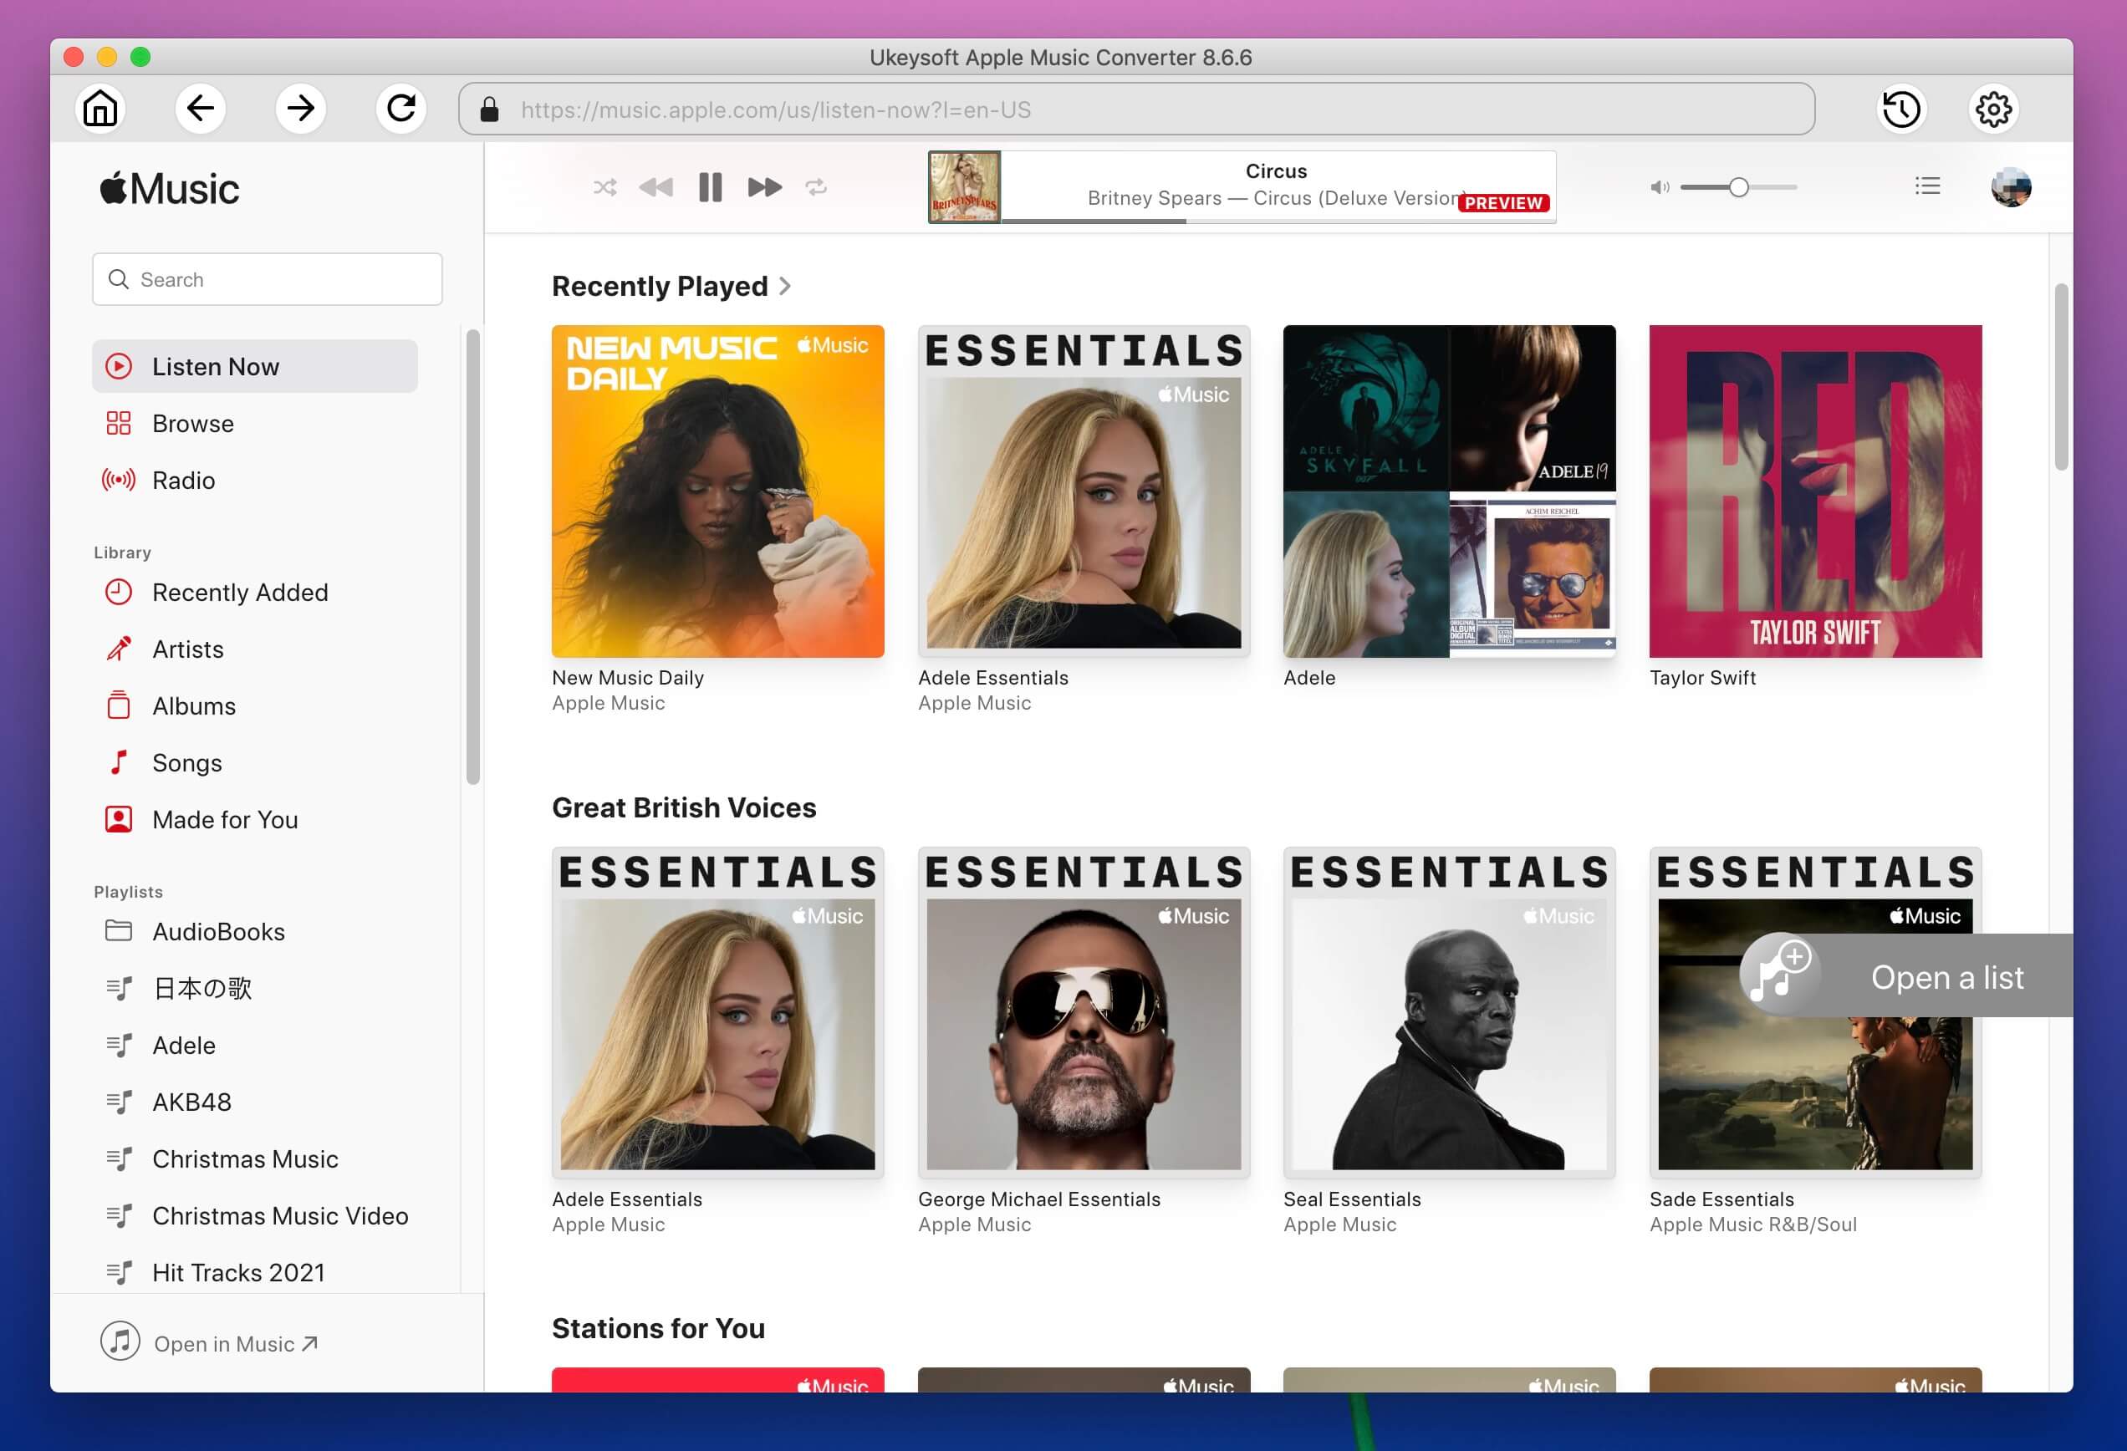
Task: Open the account profile avatar
Action: (x=2011, y=186)
